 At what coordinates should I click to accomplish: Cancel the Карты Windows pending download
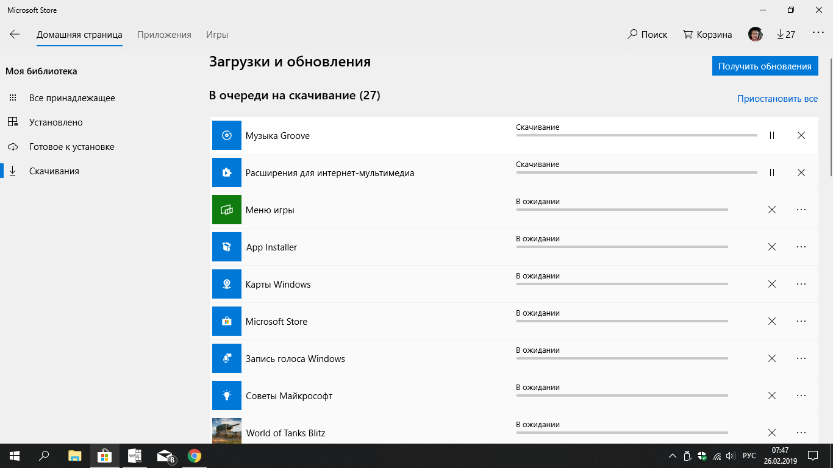pyautogui.click(x=772, y=284)
